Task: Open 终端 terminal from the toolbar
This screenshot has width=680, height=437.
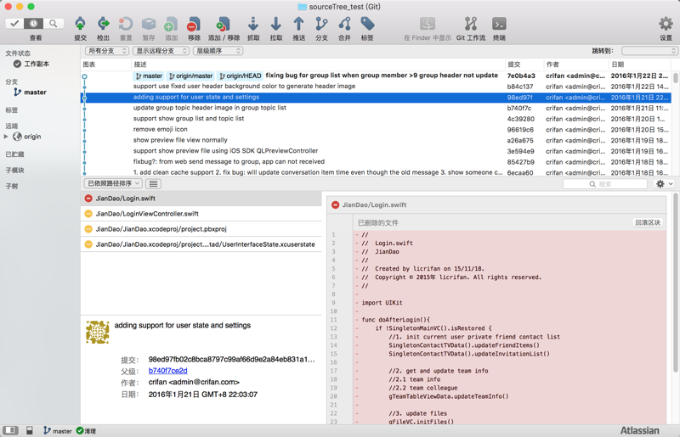Action: pyautogui.click(x=499, y=25)
